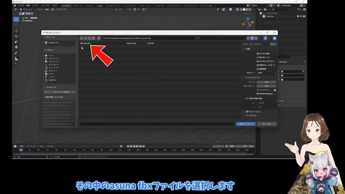This screenshot has height=194, width=345.
Task: Open the Documents folder in System list
Action: [x=59, y=61]
